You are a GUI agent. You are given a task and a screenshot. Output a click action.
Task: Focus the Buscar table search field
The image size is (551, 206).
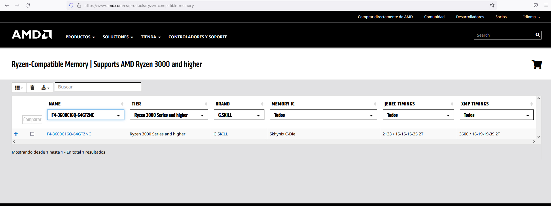tap(98, 87)
